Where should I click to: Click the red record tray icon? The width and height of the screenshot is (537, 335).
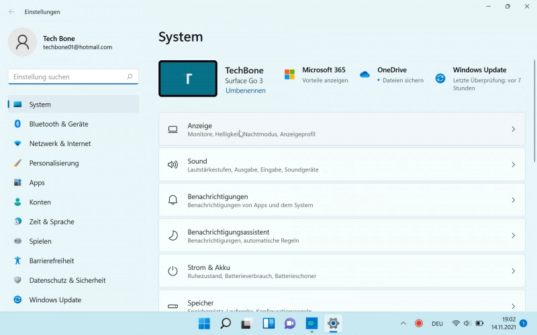tap(418, 324)
